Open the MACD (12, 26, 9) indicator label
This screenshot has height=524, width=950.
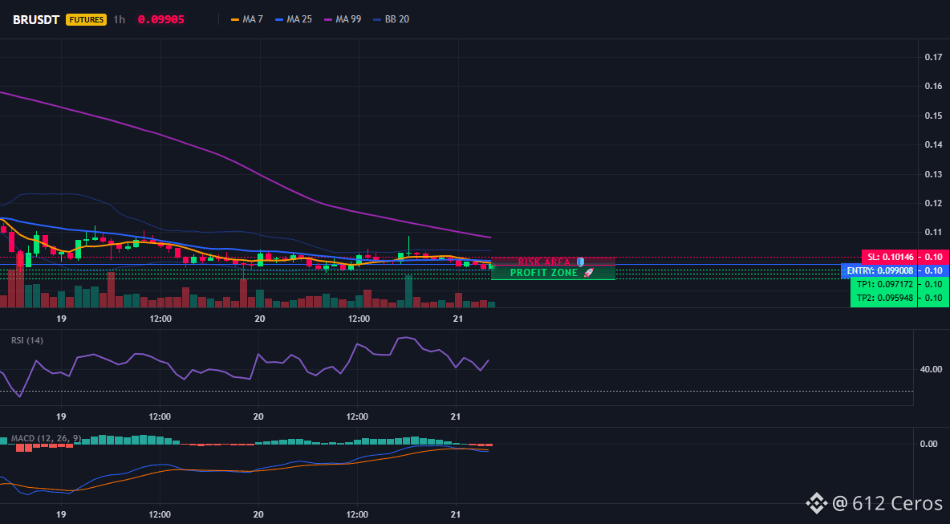[46, 438]
